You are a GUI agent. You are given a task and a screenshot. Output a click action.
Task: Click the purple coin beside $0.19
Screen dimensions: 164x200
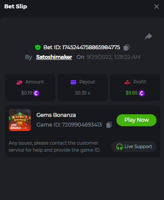pyautogui.click(x=36, y=93)
